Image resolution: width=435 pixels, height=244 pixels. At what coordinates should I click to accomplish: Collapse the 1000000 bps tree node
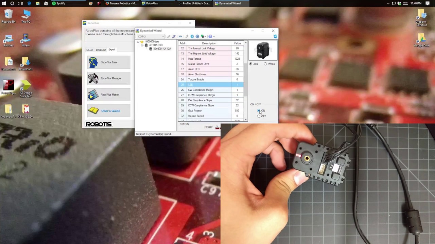coord(138,42)
